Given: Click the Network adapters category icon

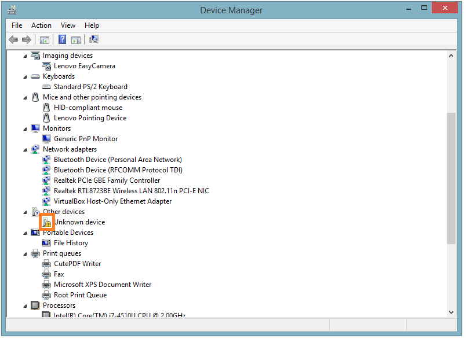Looking at the screenshot, I should point(35,149).
